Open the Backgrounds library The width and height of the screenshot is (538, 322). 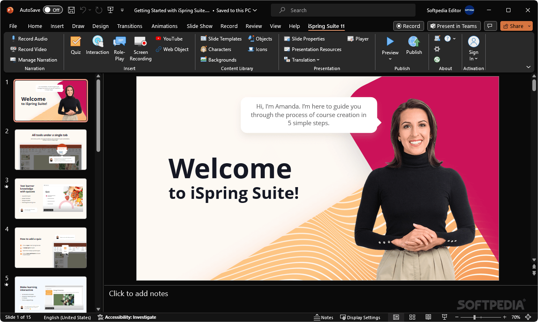click(218, 60)
